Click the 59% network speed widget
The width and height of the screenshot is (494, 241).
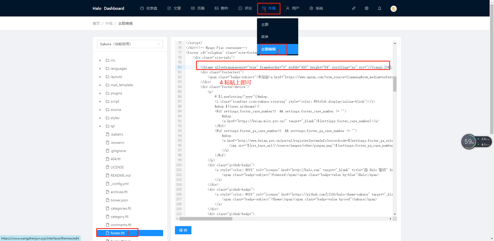pyautogui.click(x=477, y=142)
